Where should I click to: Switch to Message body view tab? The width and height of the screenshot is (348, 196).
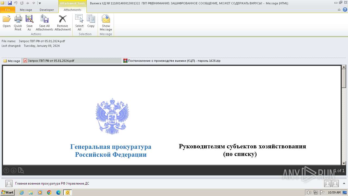(12, 61)
